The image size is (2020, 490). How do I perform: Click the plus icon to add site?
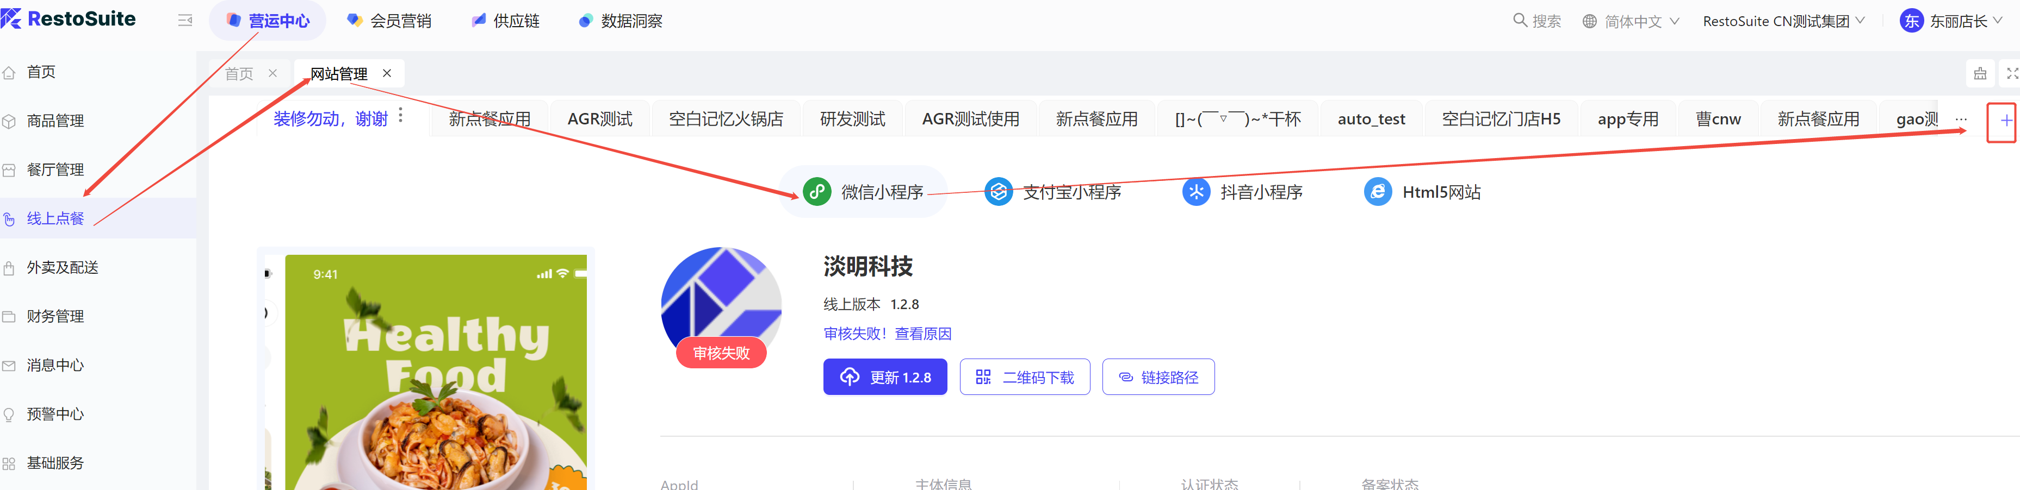pos(2005,121)
